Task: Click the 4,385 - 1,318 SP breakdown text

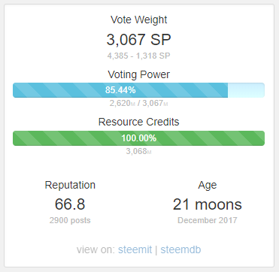Action: click(x=139, y=56)
